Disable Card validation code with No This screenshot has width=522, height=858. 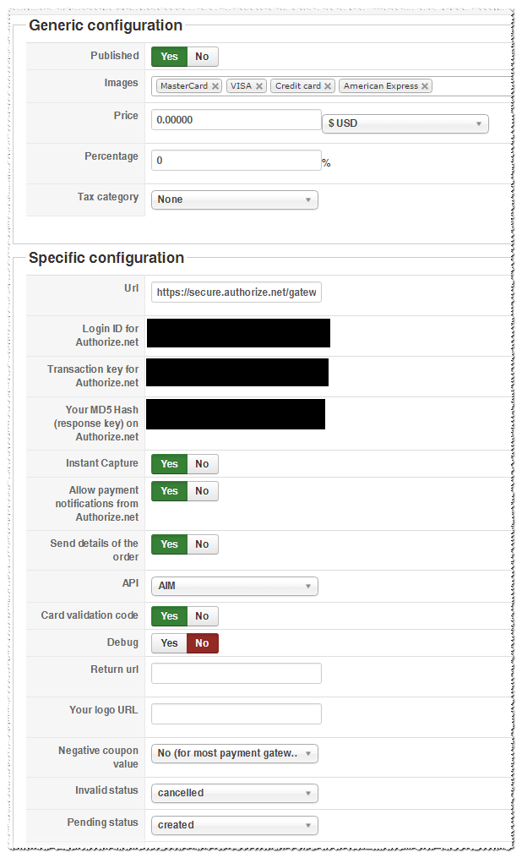tap(202, 616)
